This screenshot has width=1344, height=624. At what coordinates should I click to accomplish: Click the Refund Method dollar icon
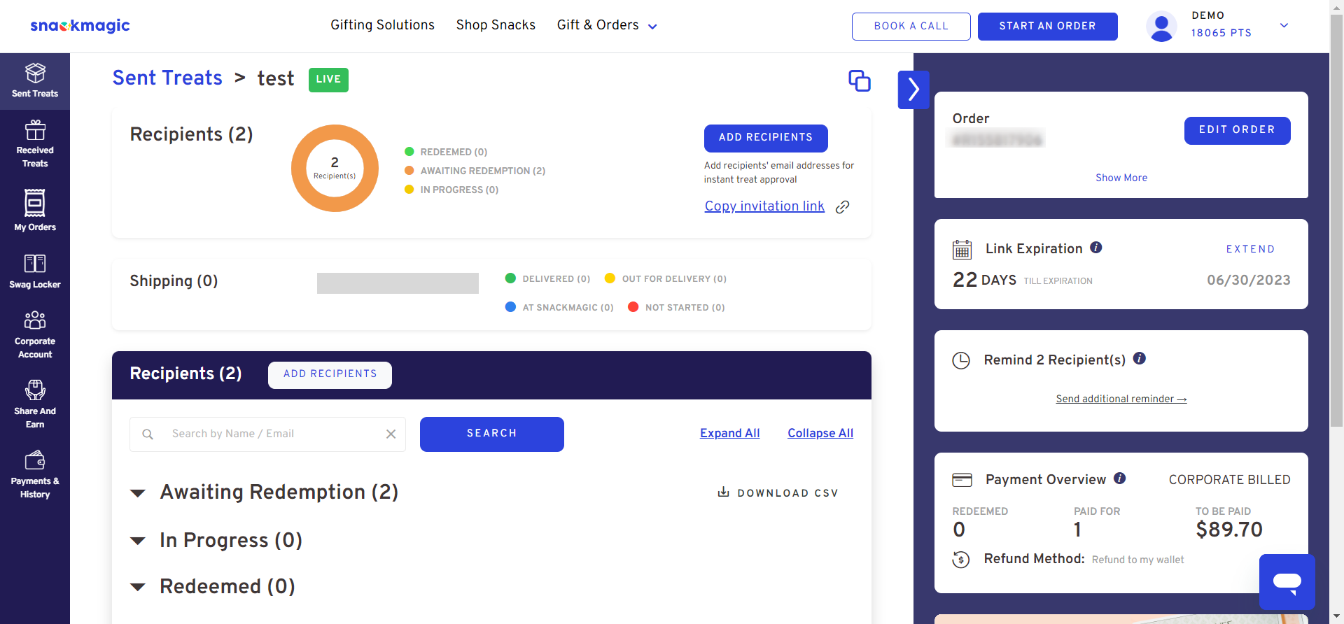(961, 560)
